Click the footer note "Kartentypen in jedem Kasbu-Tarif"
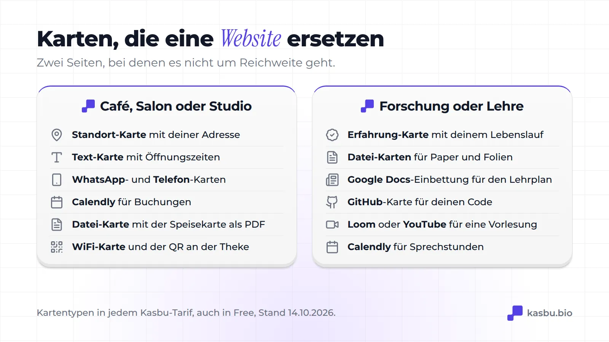Image resolution: width=609 pixels, height=342 pixels. click(186, 313)
